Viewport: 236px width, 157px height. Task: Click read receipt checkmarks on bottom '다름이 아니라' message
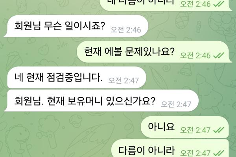(x=219, y=153)
